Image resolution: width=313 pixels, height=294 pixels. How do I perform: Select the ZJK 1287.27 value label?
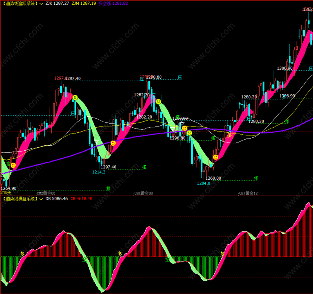click(x=57, y=4)
